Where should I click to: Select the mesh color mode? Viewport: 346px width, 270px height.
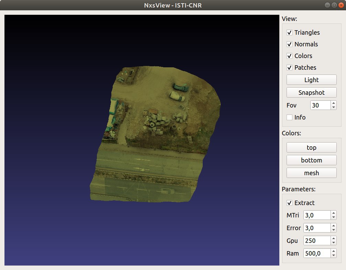[x=311, y=172]
